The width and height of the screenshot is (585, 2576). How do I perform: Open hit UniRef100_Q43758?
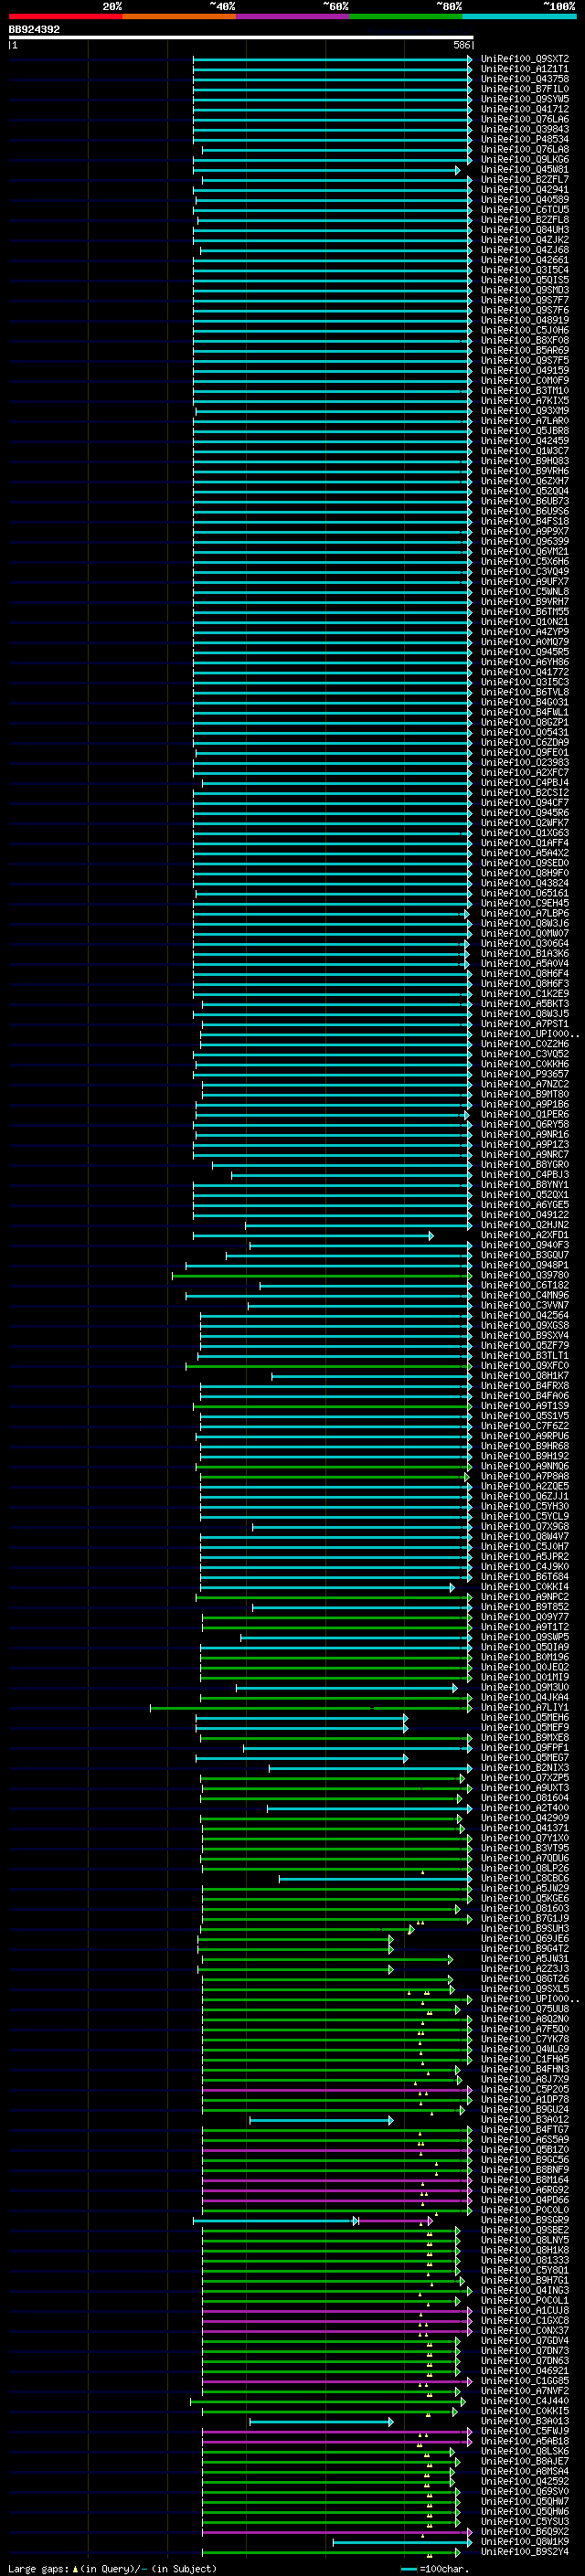[524, 79]
